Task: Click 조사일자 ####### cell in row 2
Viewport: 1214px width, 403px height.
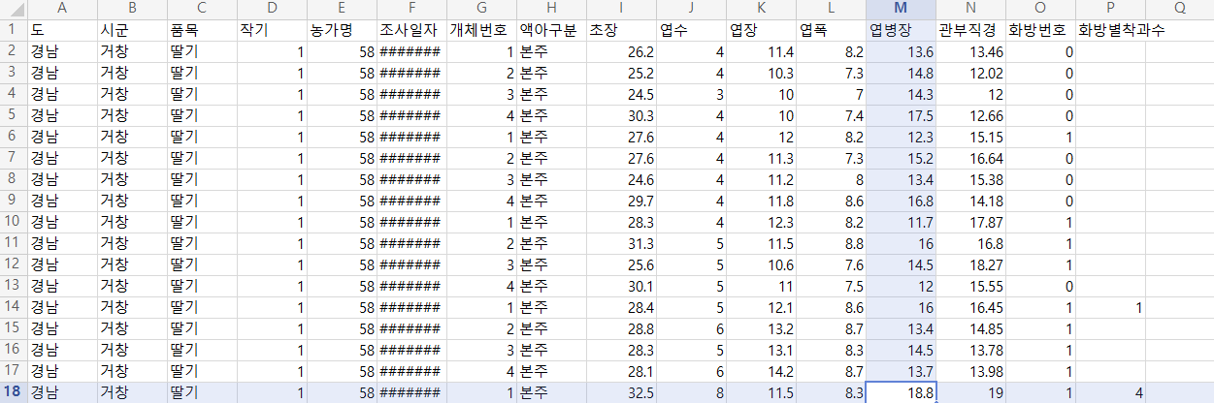Action: (x=411, y=51)
